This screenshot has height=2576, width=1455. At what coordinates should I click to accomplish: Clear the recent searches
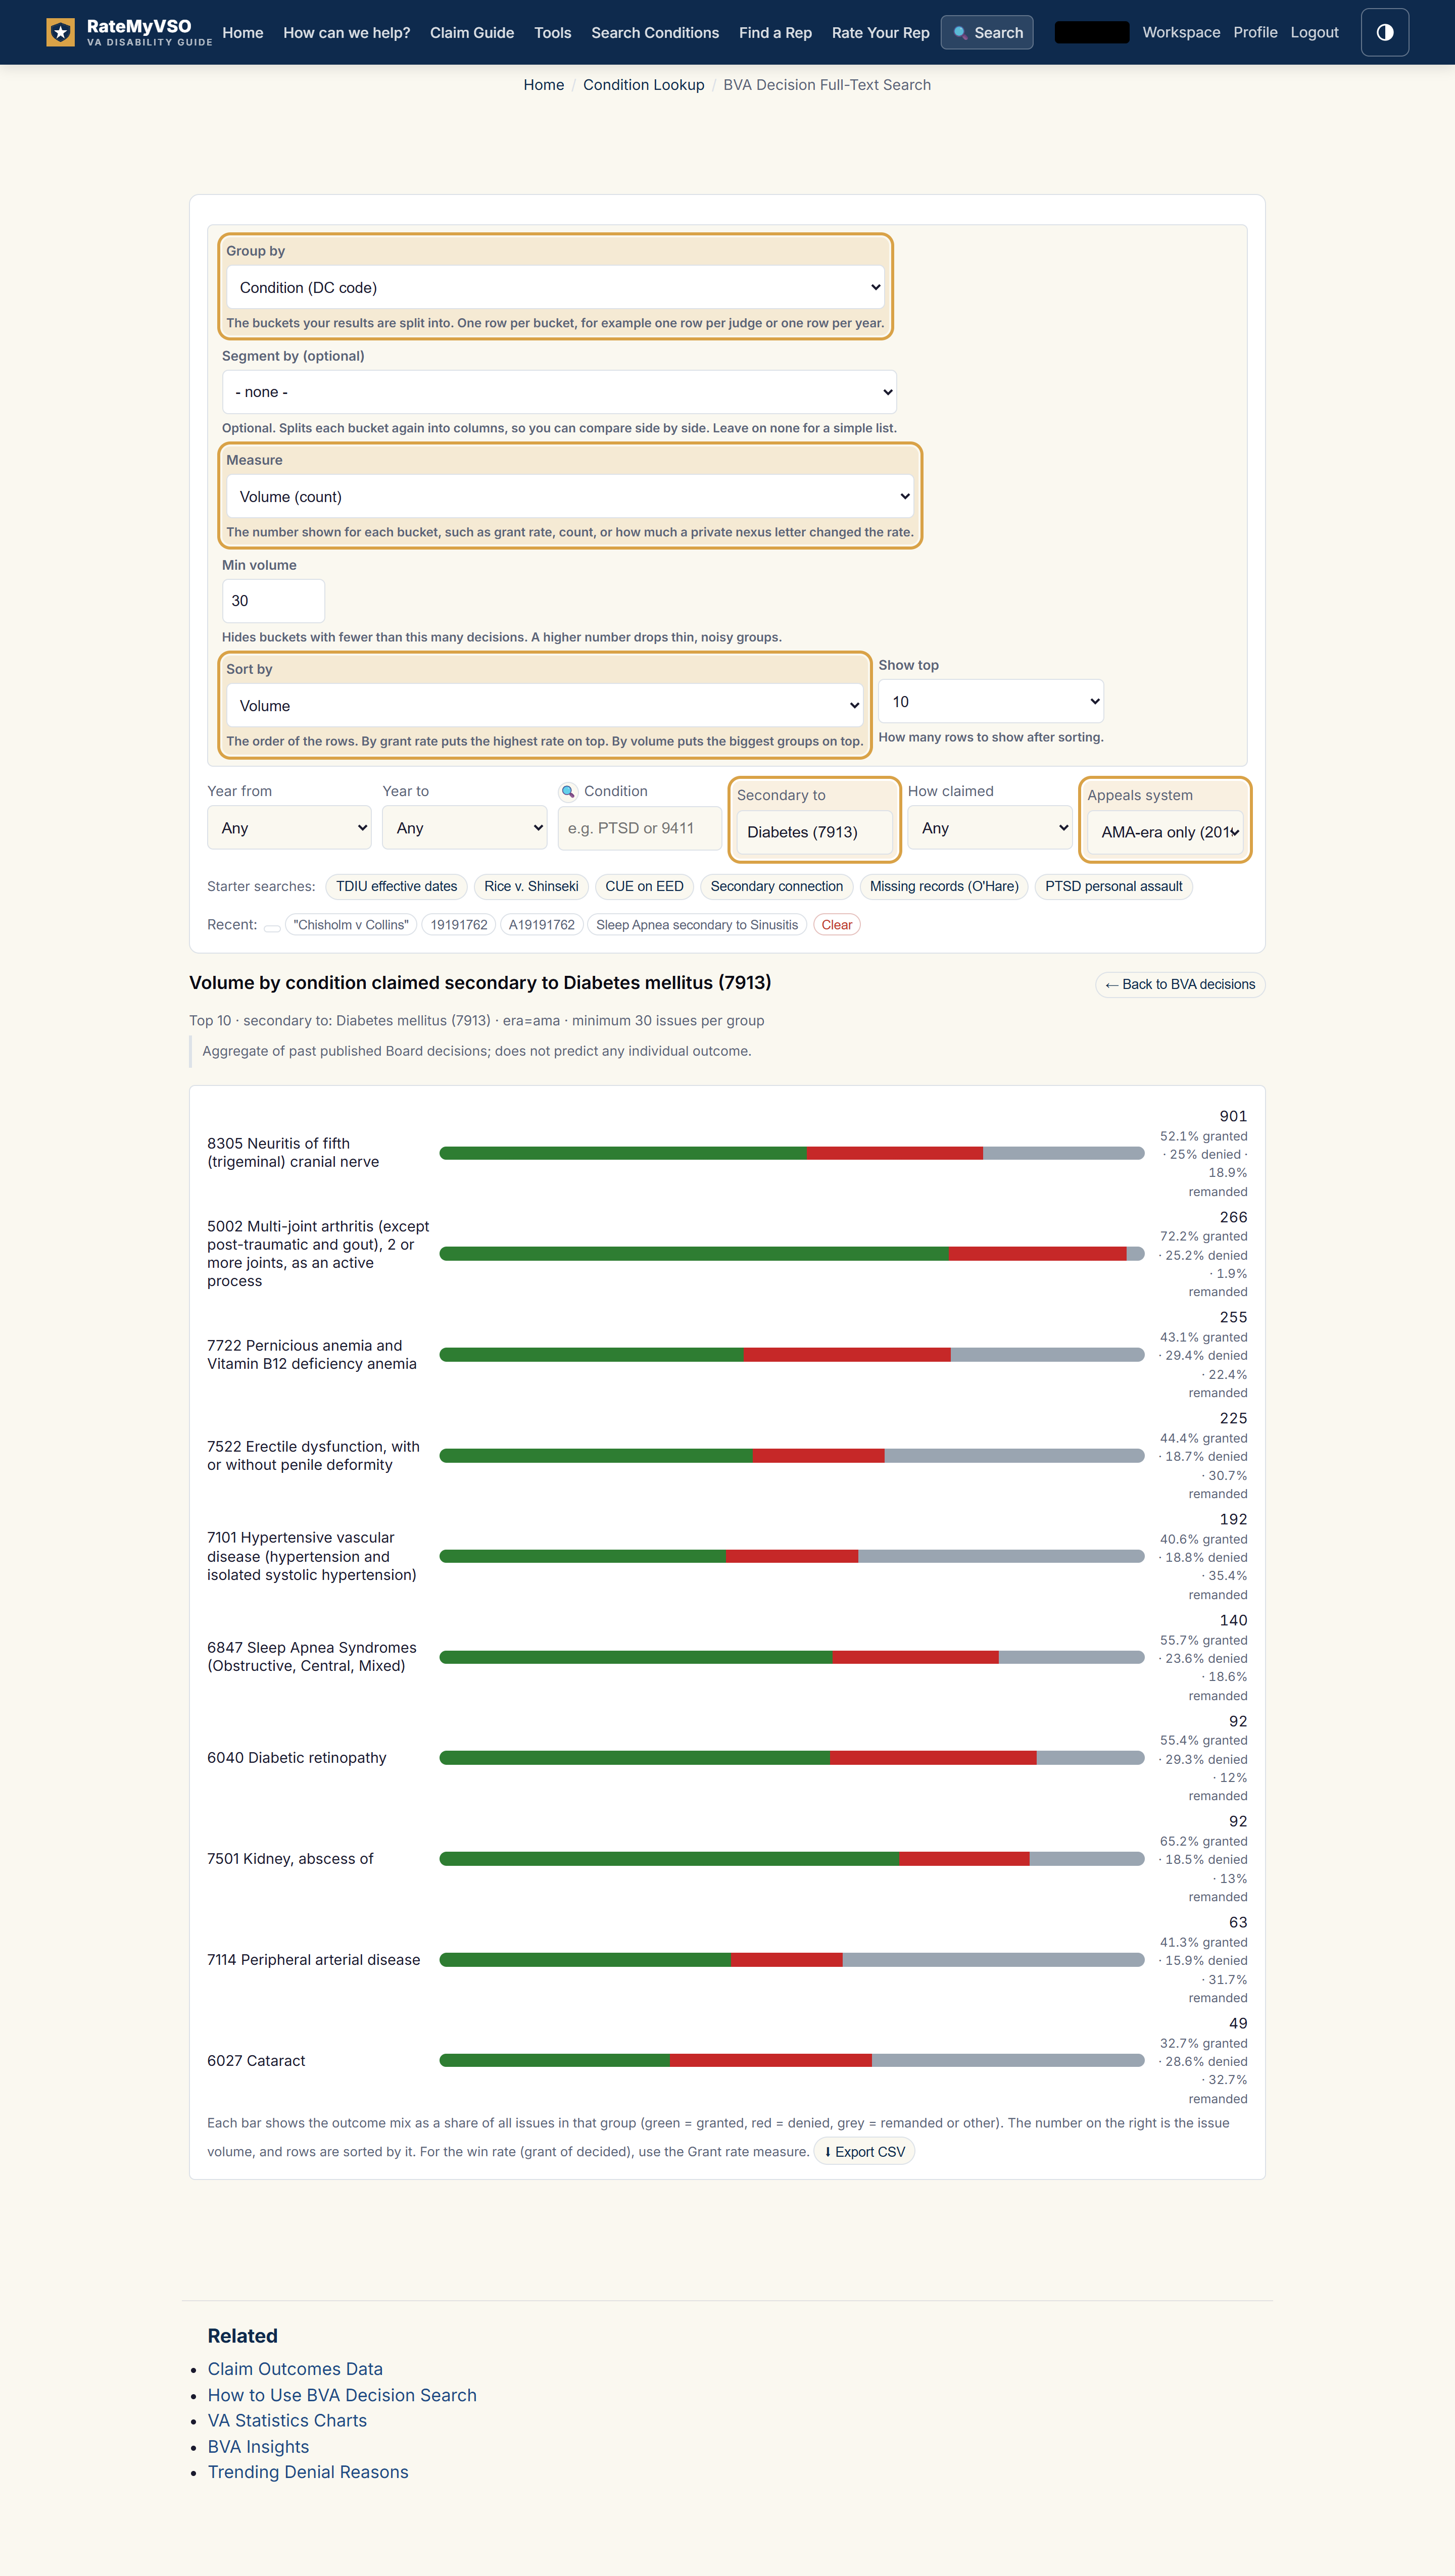pyautogui.click(x=837, y=925)
